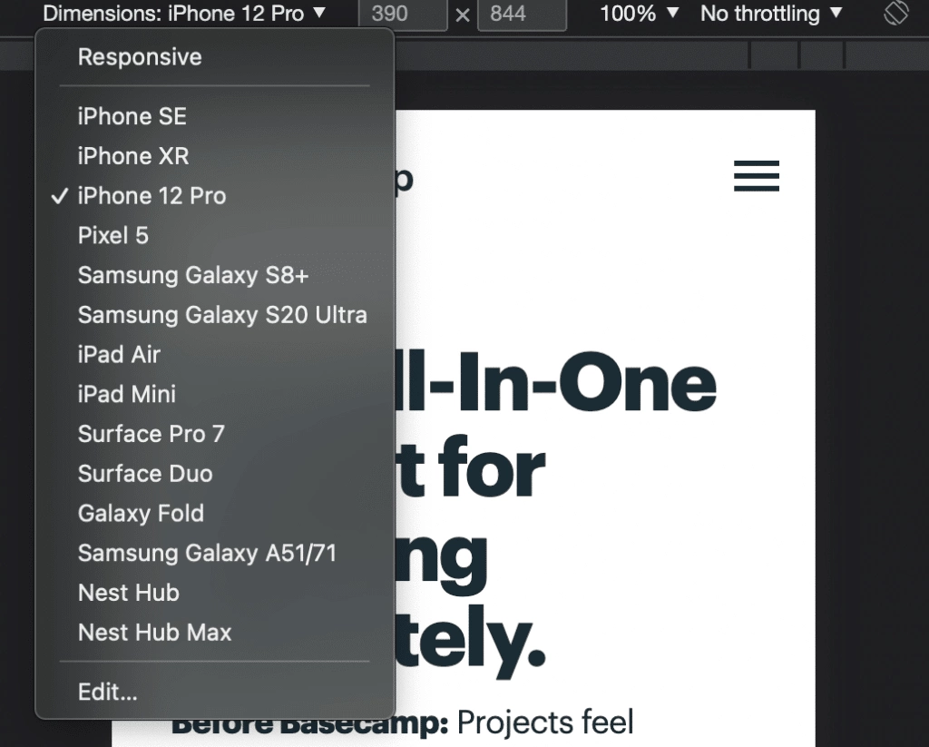This screenshot has width=929, height=747.
Task: Open the 100% zoom level dropdown
Action: (637, 14)
